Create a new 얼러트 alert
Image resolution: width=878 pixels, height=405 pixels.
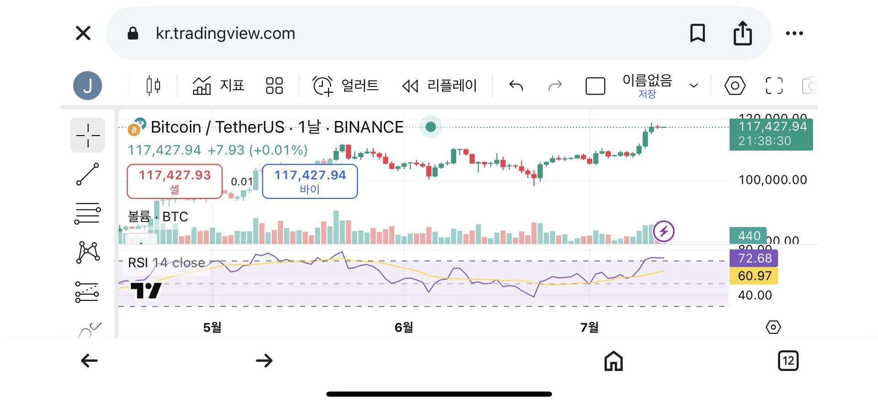[x=346, y=85]
